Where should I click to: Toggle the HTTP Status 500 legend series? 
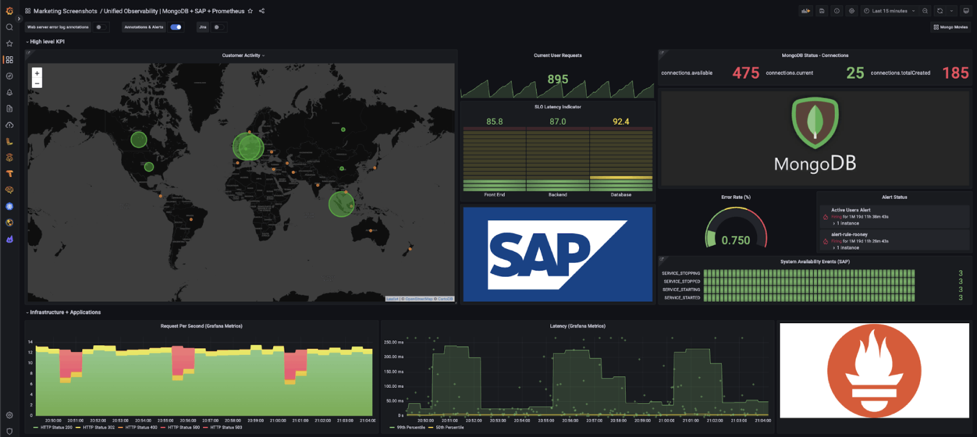[x=180, y=427]
